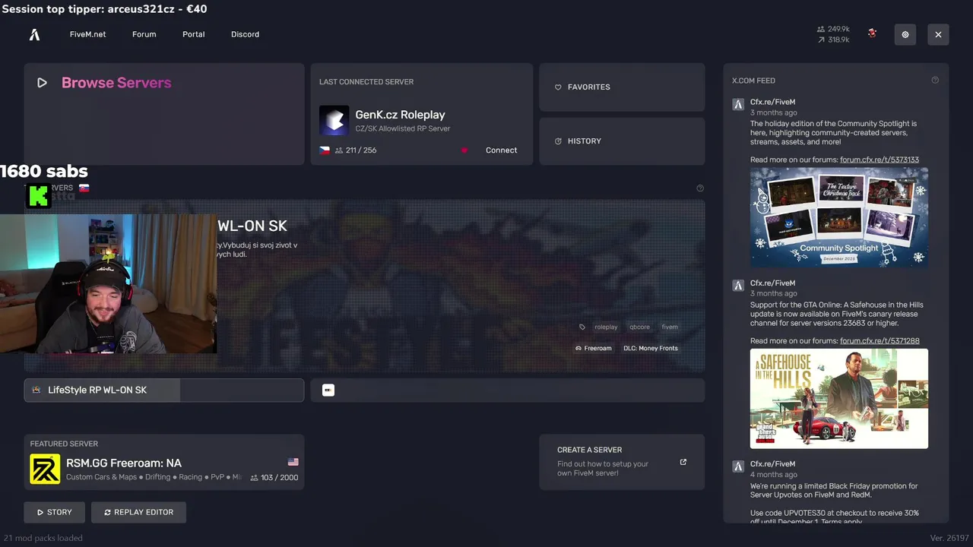This screenshot has height=547, width=973.
Task: Open the Favorites list
Action: point(622,87)
